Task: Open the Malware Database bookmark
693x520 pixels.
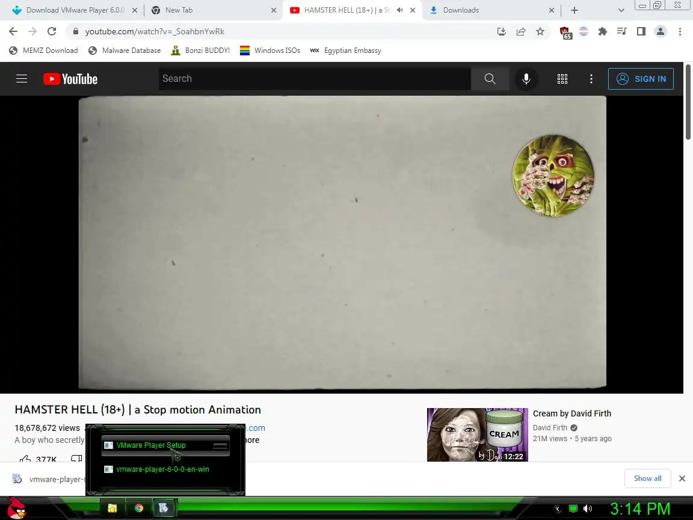Action: point(125,51)
